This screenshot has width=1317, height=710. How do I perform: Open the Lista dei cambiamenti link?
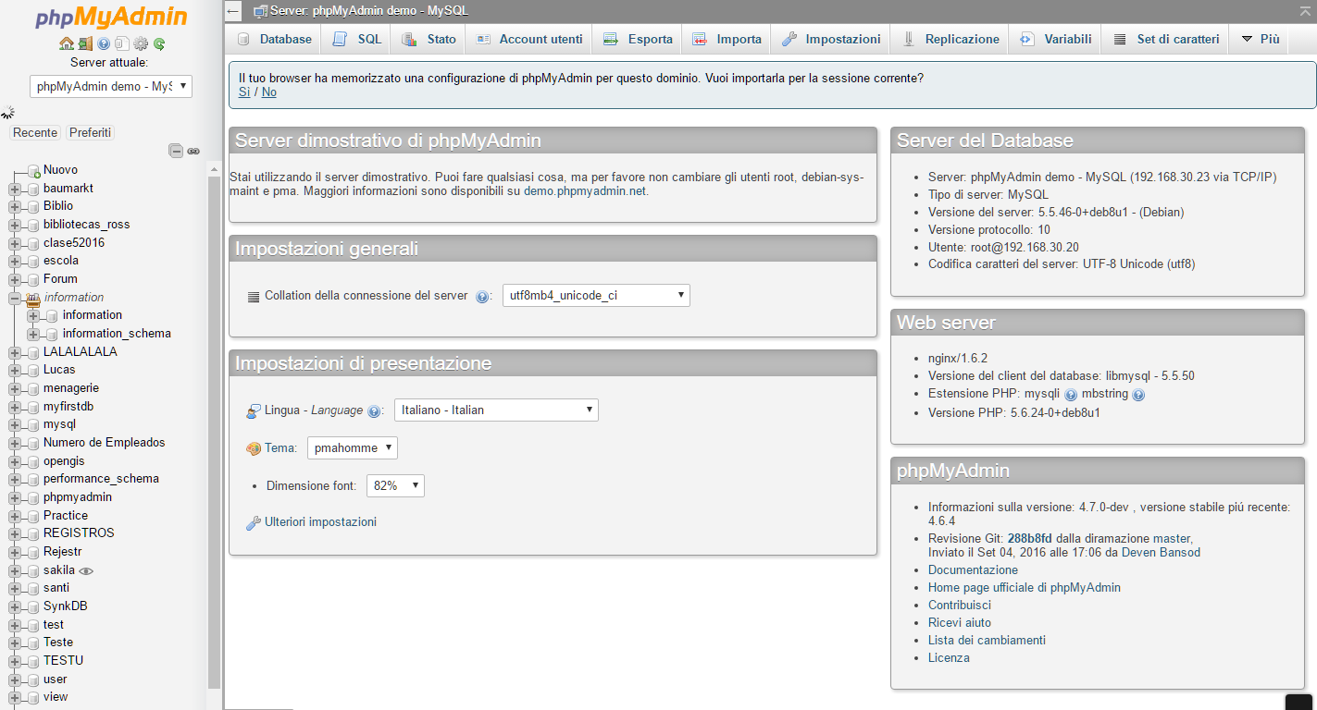pyautogui.click(x=987, y=641)
